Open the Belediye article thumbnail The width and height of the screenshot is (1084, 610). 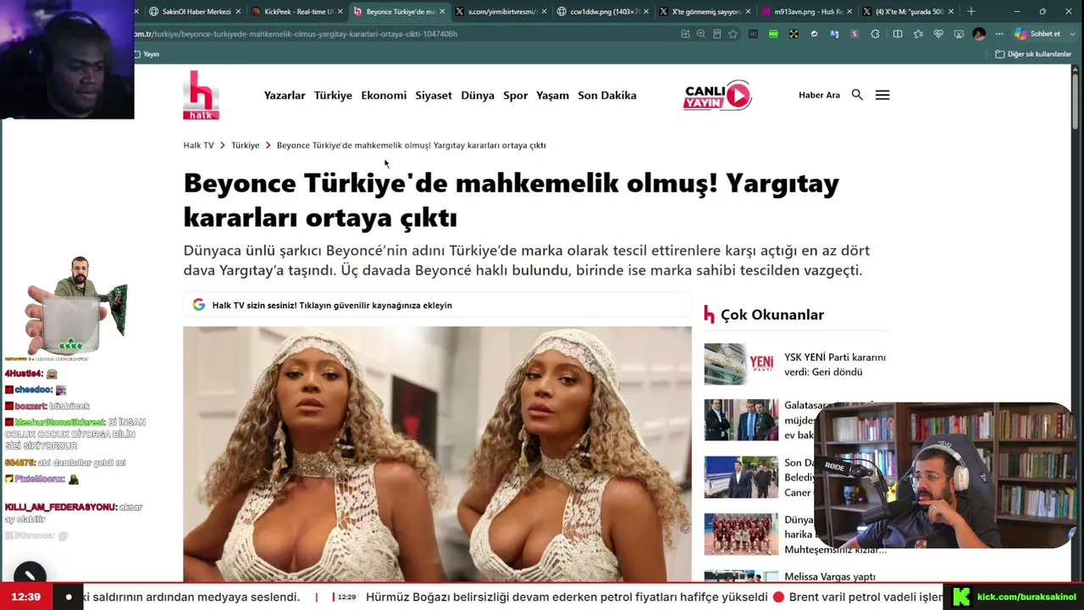coord(741,477)
